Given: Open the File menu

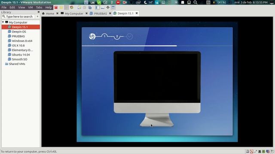Looking at the screenshot, I should click(4, 8).
